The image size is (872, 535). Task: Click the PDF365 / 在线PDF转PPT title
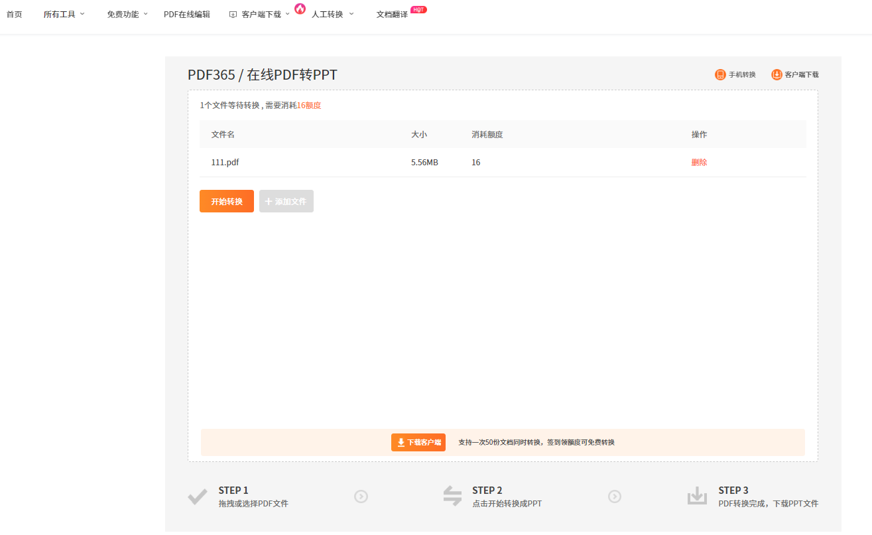263,75
